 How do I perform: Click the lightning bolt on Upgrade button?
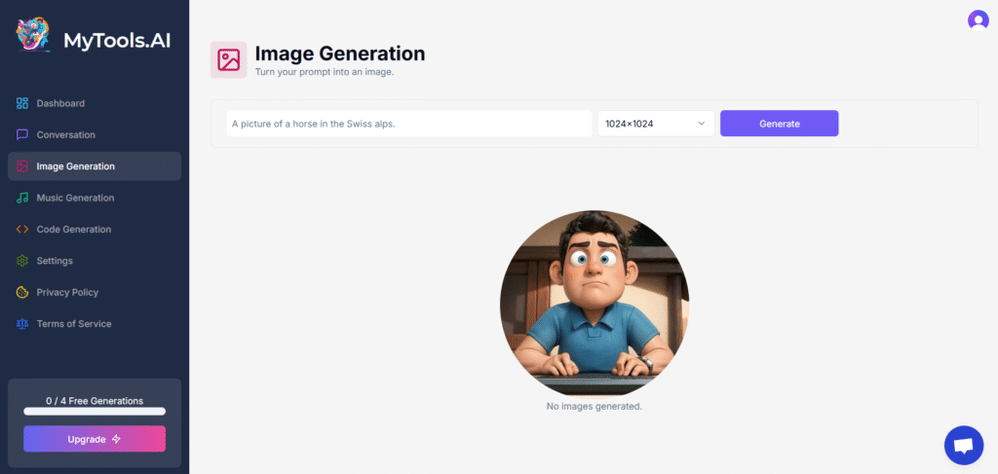point(116,439)
